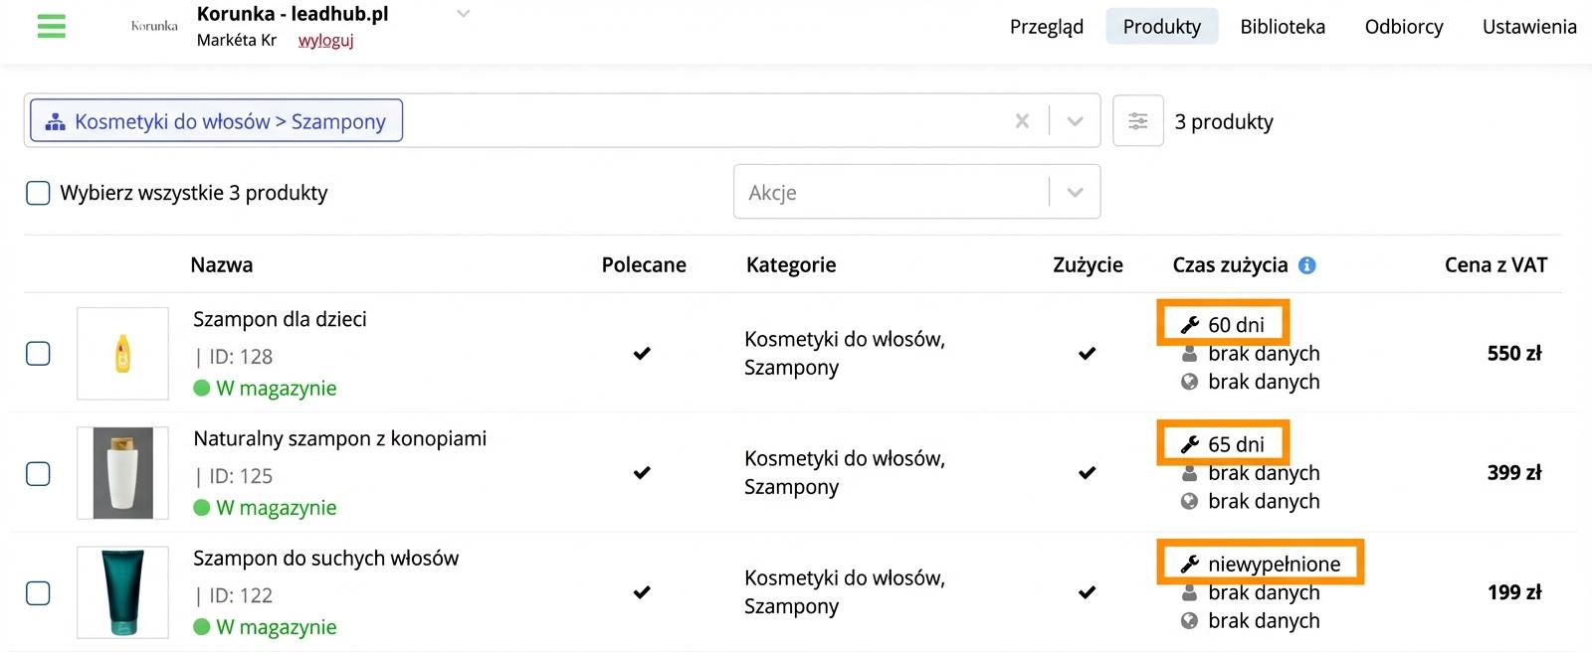Open the green hamburger menu
The image size is (1592, 652).
coord(51,26)
